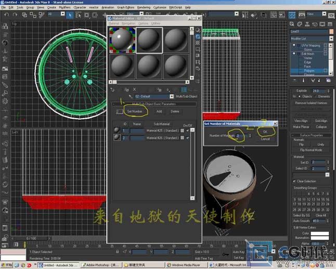The height and width of the screenshot is (269, 336).
Task: Open the Modifier List dropdown
Action: (x=331, y=39)
